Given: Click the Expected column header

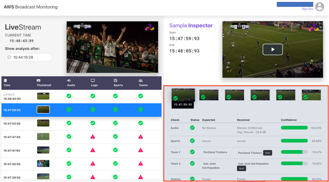Looking at the screenshot, I should point(209,120).
